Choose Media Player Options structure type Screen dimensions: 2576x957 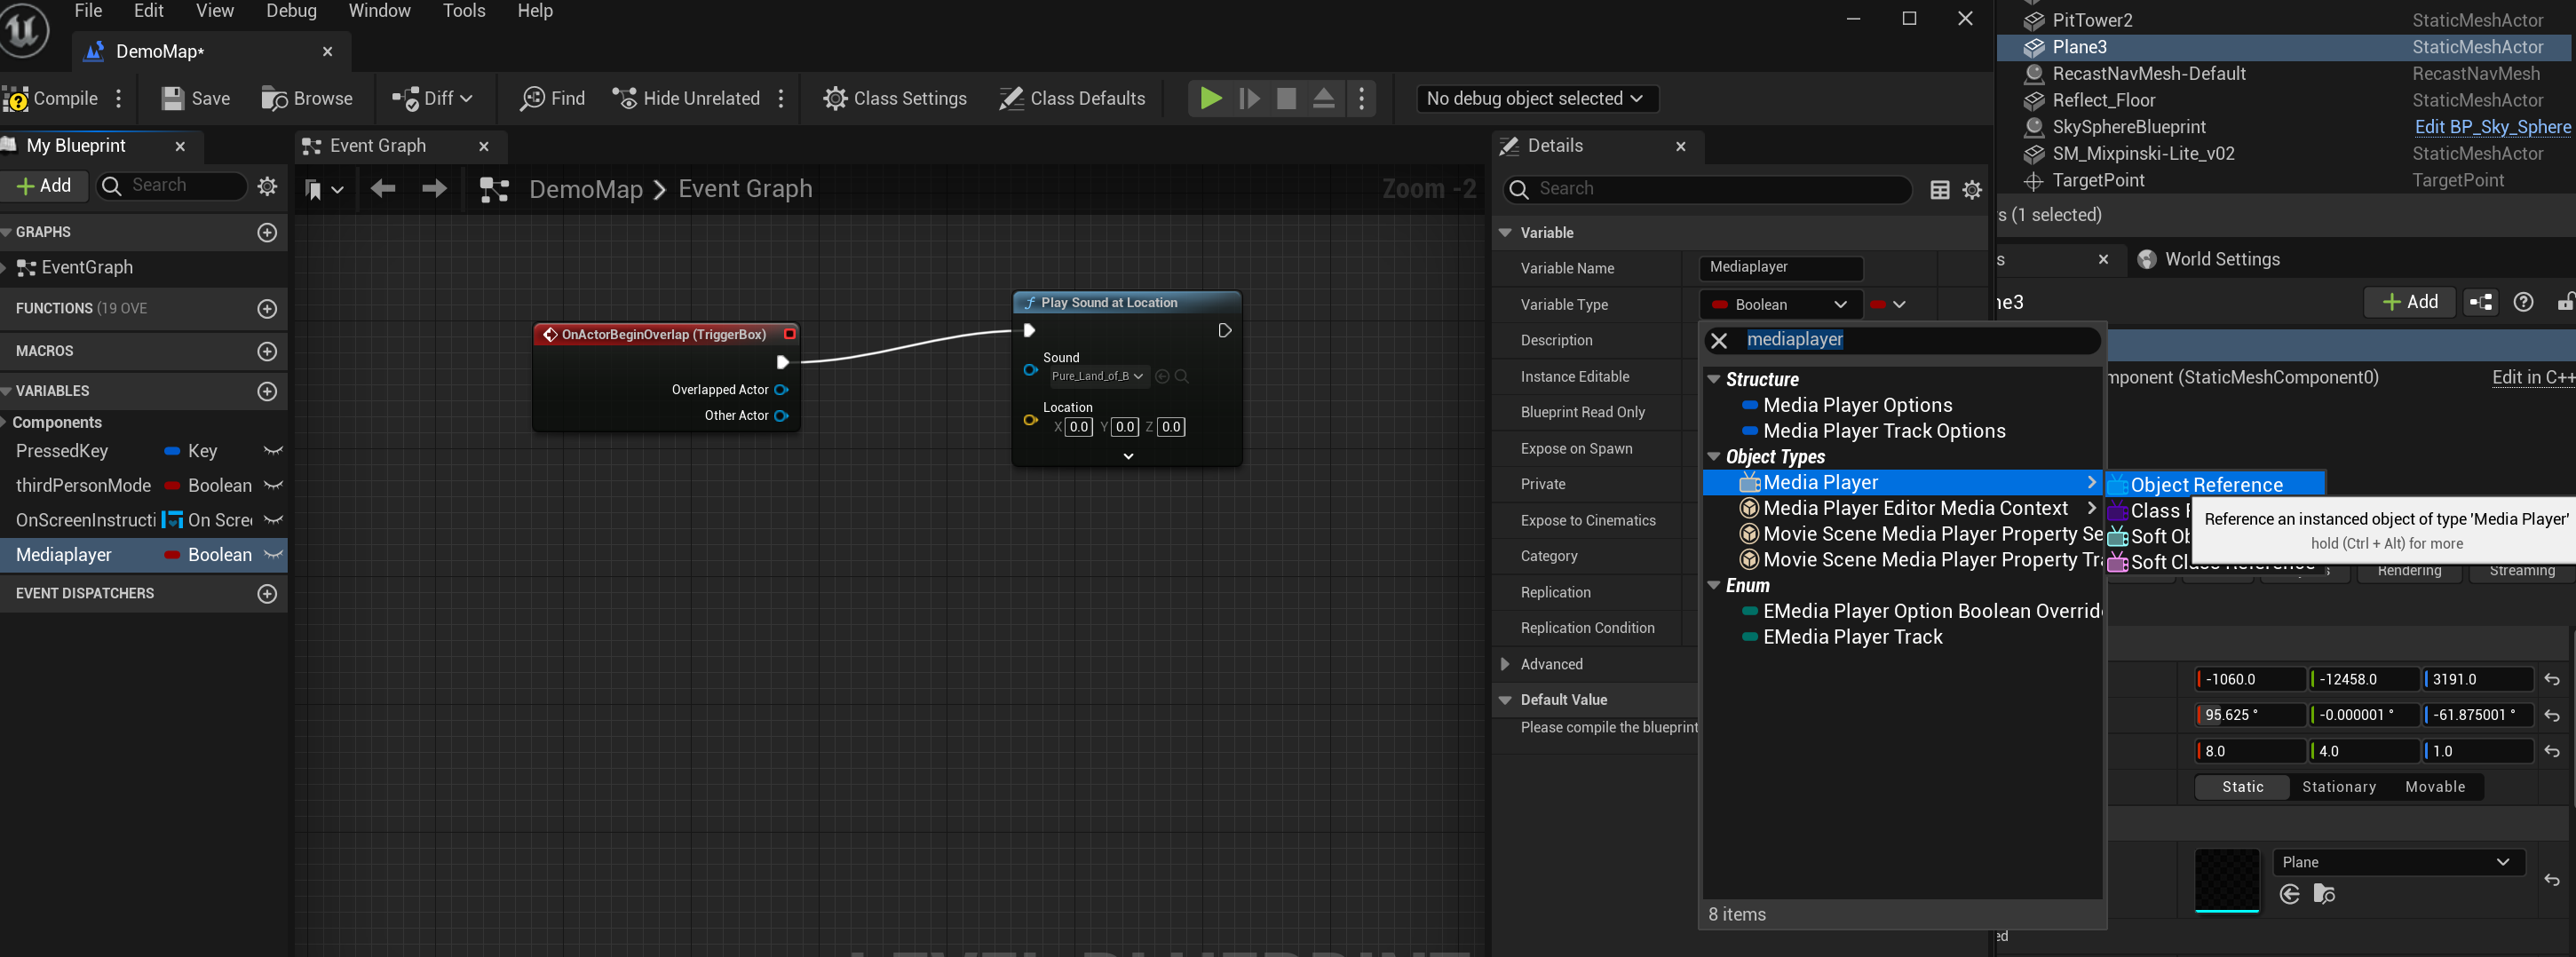tap(1857, 405)
